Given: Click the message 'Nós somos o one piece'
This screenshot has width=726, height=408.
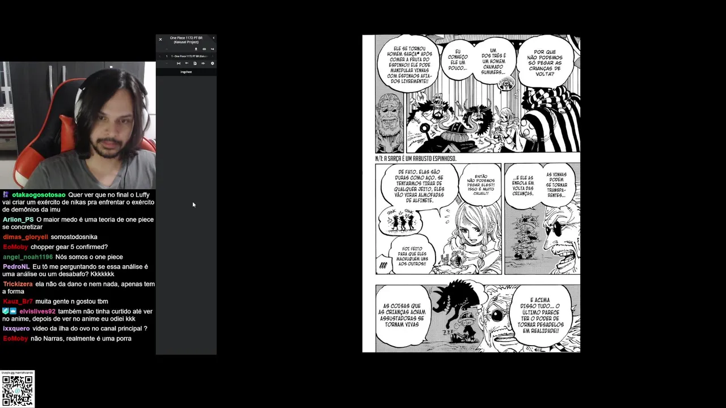Looking at the screenshot, I should point(89,257).
